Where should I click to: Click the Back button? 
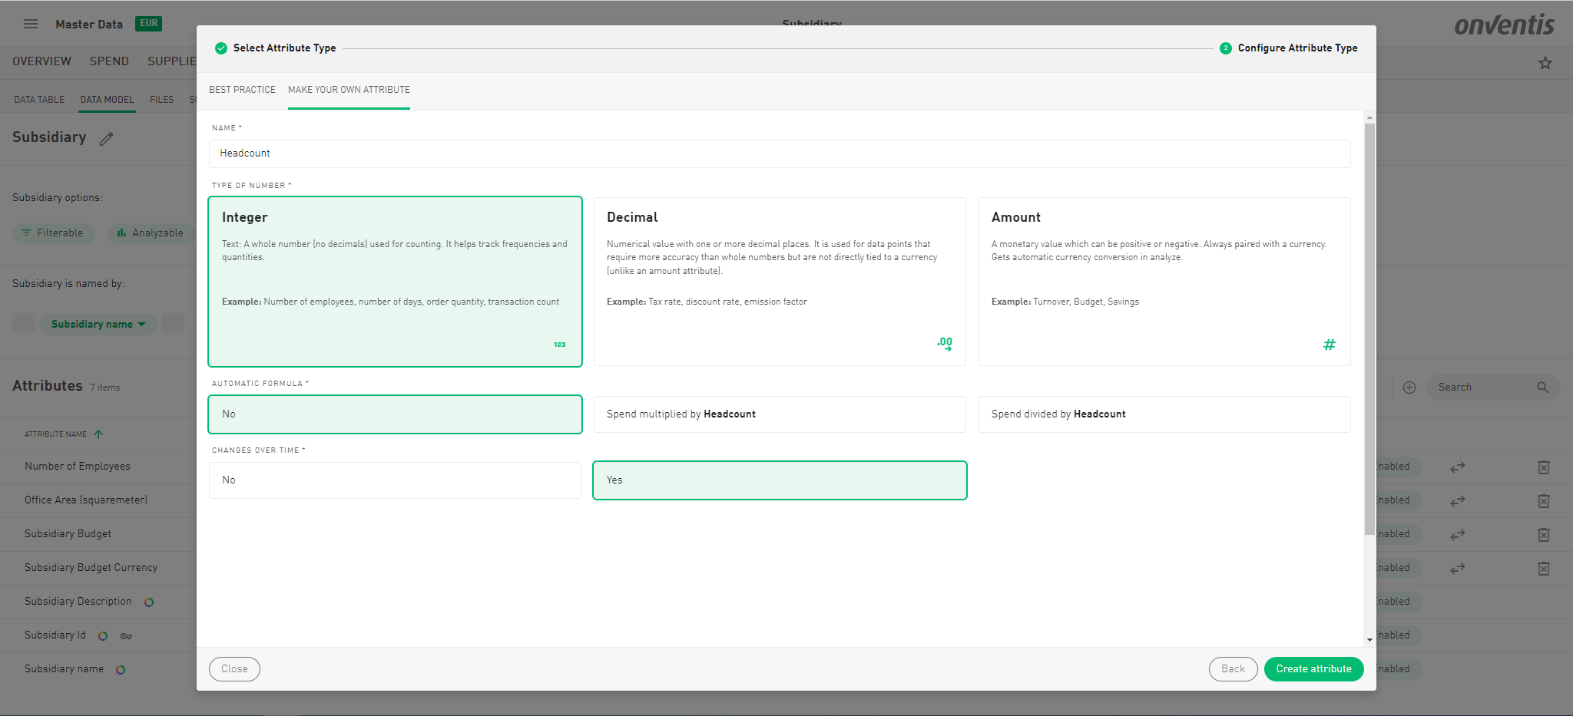coord(1233,669)
